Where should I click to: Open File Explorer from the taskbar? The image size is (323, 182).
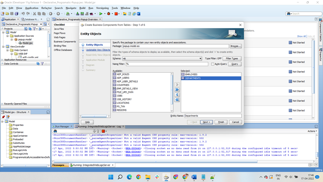(x=148, y=177)
